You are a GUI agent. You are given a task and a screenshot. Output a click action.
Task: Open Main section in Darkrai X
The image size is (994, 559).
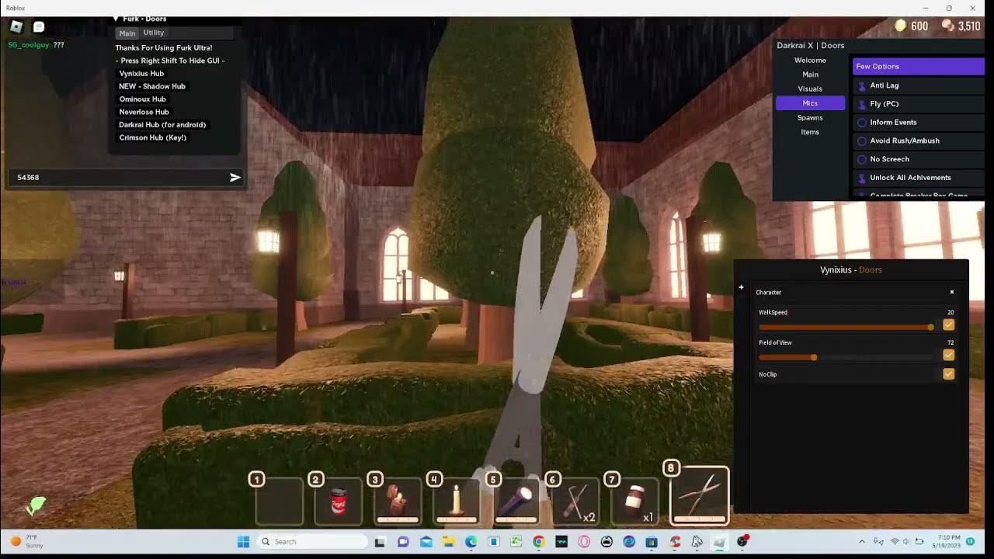click(x=810, y=75)
